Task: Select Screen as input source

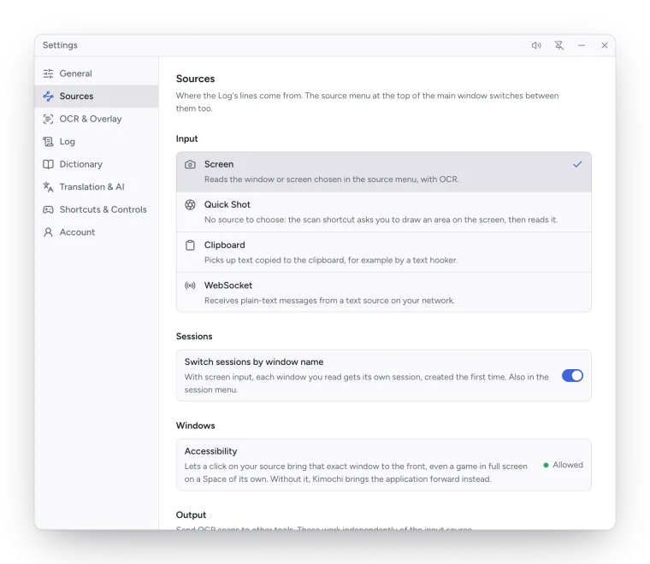Action: point(383,172)
